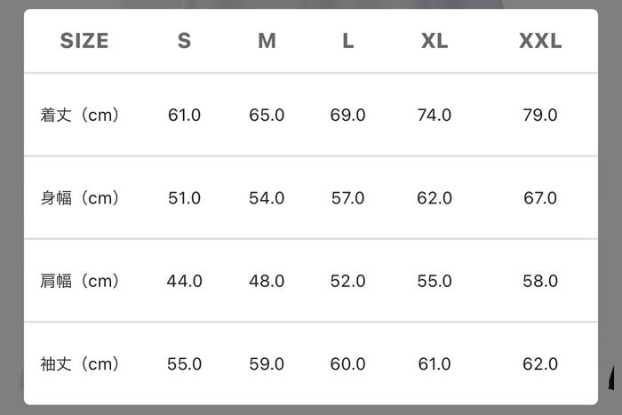The width and height of the screenshot is (622, 415).
Task: Click the 身幅（cm） row label
Action: coord(80,198)
